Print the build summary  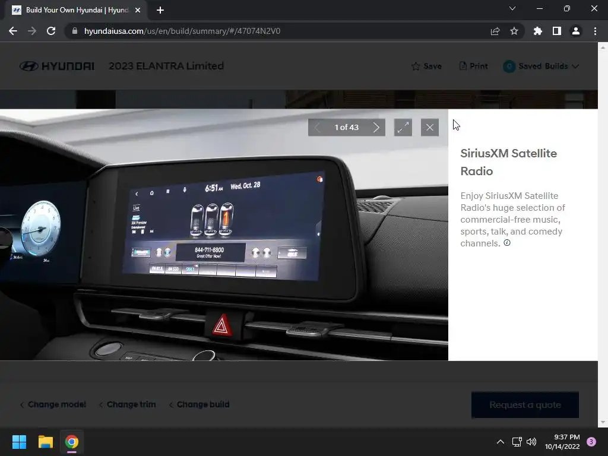(x=473, y=66)
